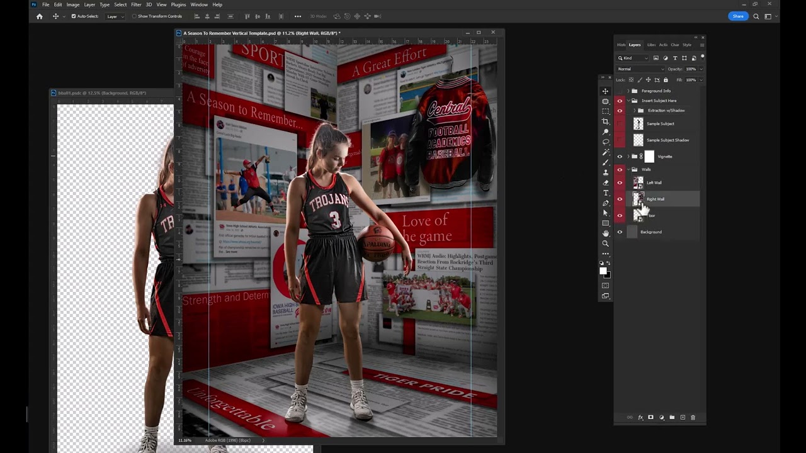Viewport: 806px width, 453px height.
Task: Select the Rectangular Marquee tool
Action: (605, 111)
